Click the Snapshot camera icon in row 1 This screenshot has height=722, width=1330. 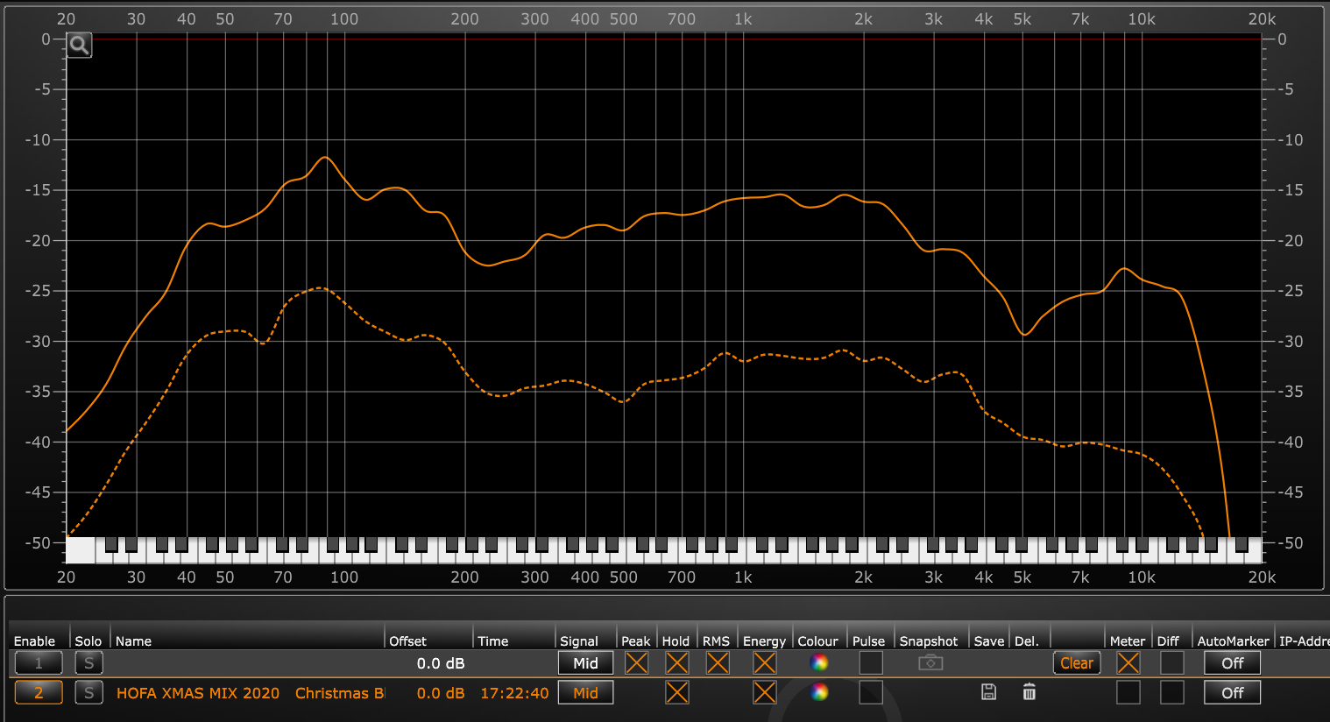930,663
